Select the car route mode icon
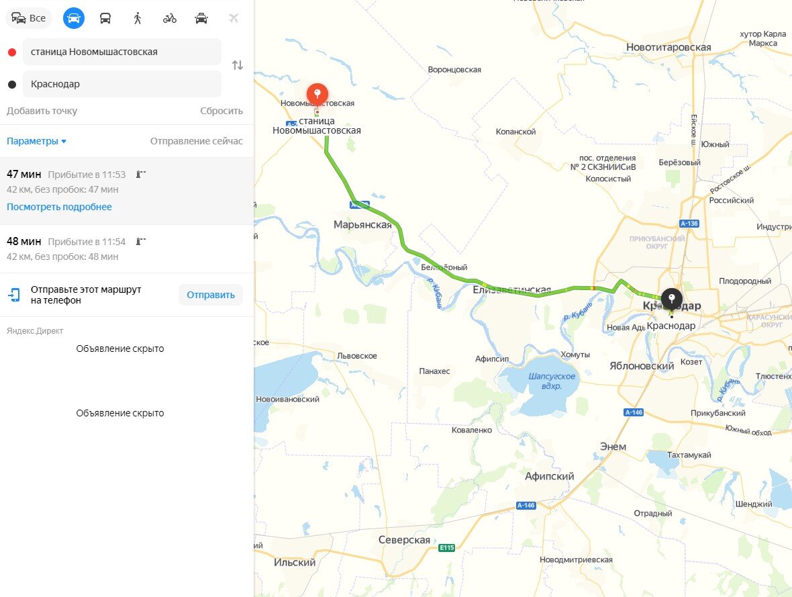 coord(74,18)
